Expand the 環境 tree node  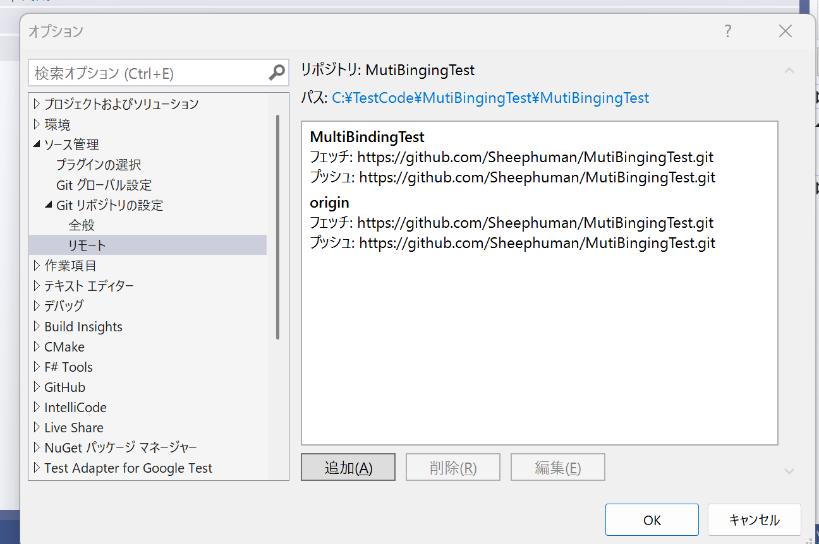(37, 124)
